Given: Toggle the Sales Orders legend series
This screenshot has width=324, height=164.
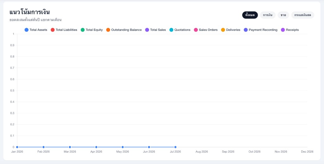Looking at the screenshot, I should [206, 30].
